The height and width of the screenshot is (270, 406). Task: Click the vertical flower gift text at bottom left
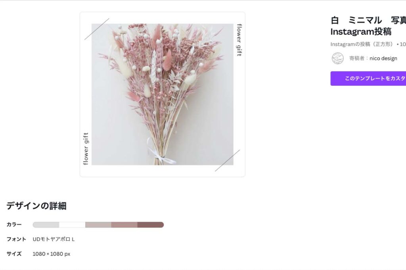[86, 149]
